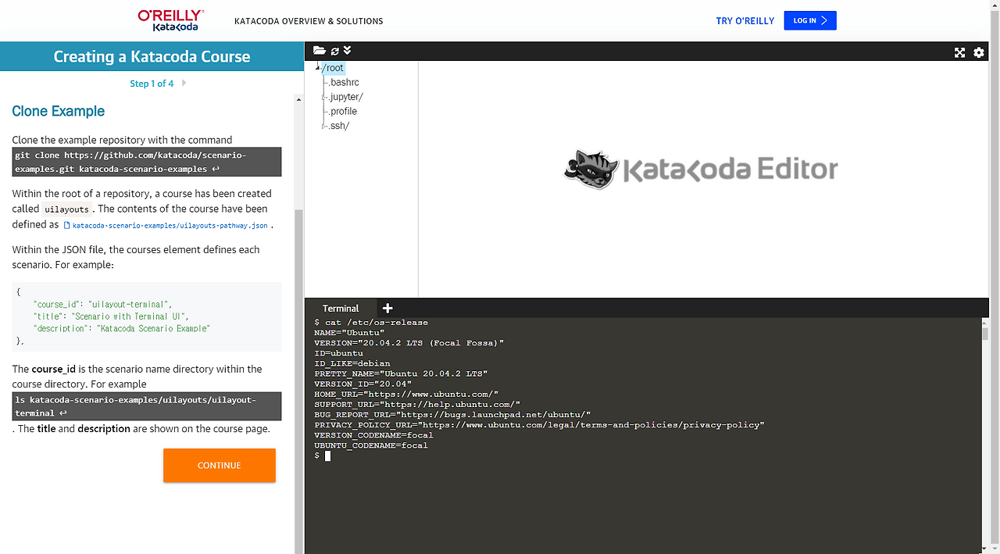The height and width of the screenshot is (554, 1000).
Task: Select the uilayouts inline code text
Action: click(66, 209)
